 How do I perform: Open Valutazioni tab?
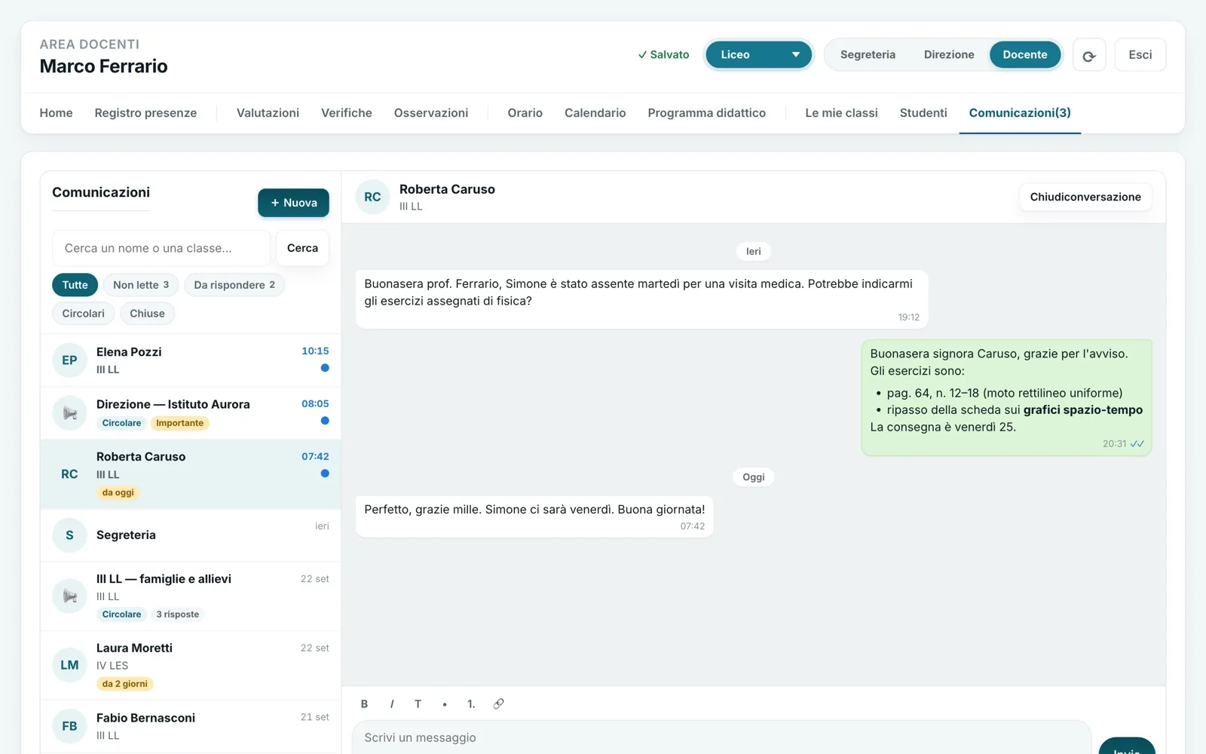pos(268,113)
